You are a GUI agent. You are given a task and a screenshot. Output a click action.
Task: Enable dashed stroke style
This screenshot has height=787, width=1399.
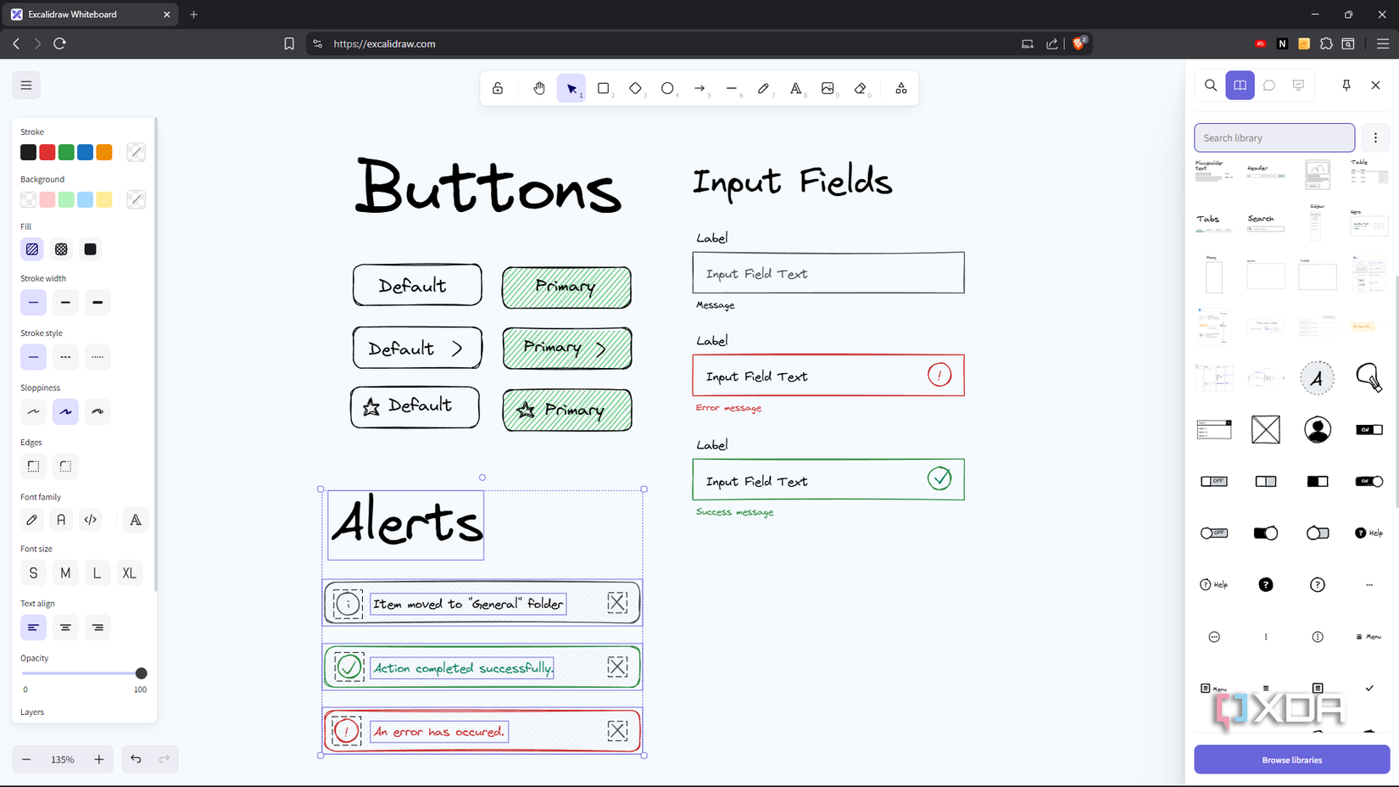tap(65, 357)
